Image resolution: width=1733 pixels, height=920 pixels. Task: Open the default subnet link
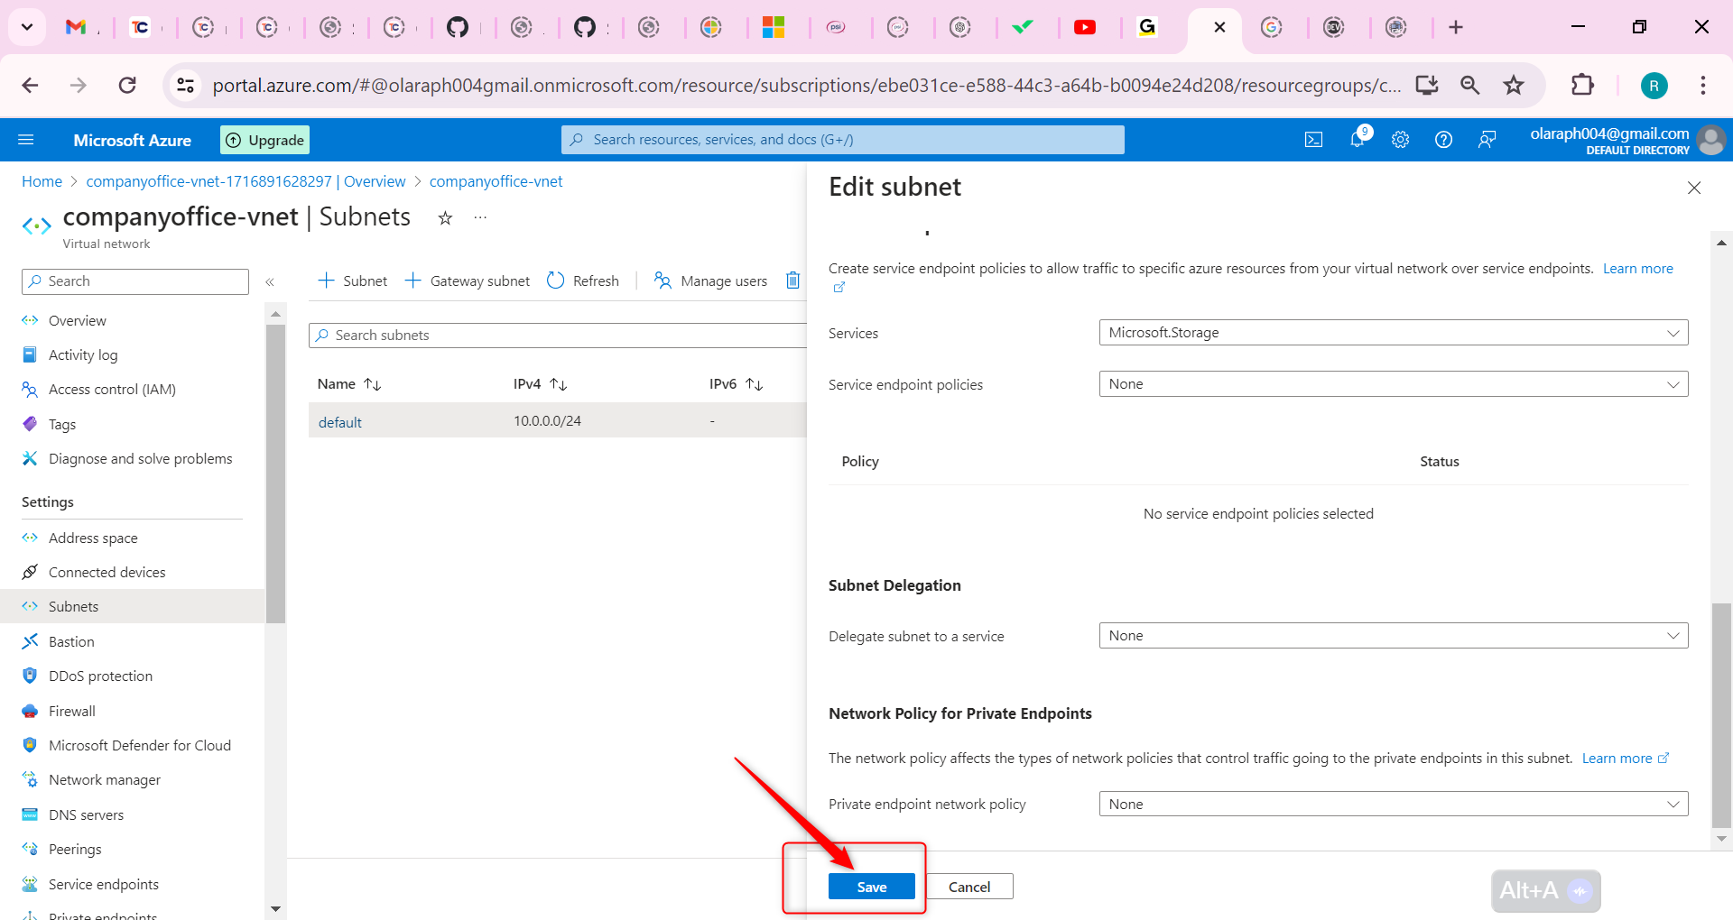(340, 422)
